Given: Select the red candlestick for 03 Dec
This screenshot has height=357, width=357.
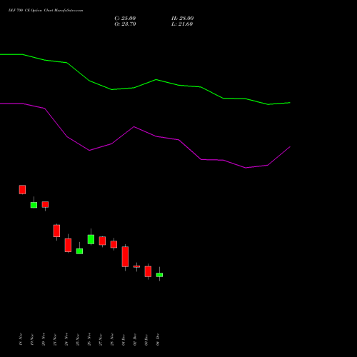Looking at the screenshot, I should (x=148, y=271).
